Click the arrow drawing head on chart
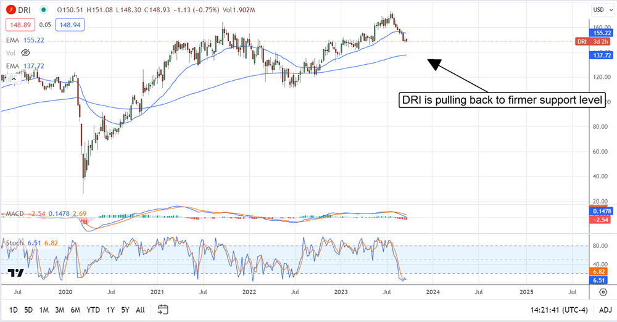 (434, 65)
